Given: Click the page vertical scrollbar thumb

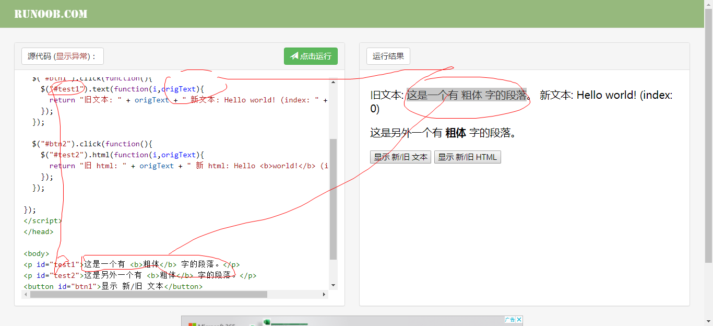Looking at the screenshot, I should [708, 135].
